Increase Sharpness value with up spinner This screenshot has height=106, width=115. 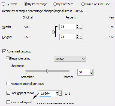pos(91,71)
